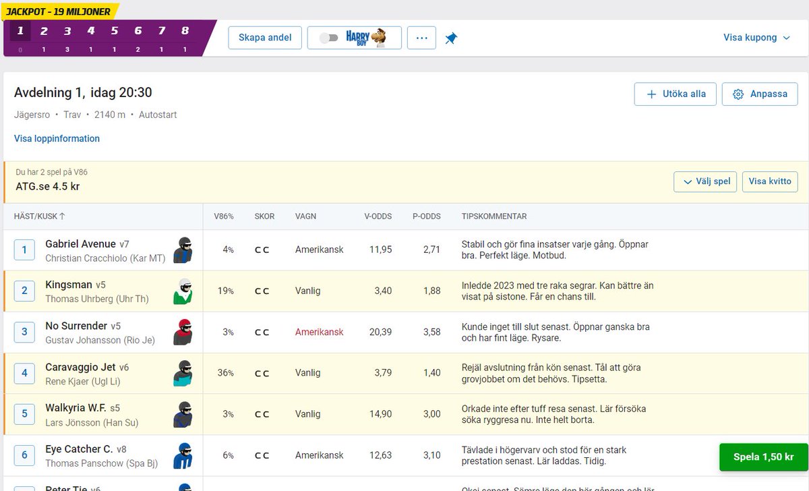Click the red Amerikansk vagn text for No Surrender

tap(320, 332)
